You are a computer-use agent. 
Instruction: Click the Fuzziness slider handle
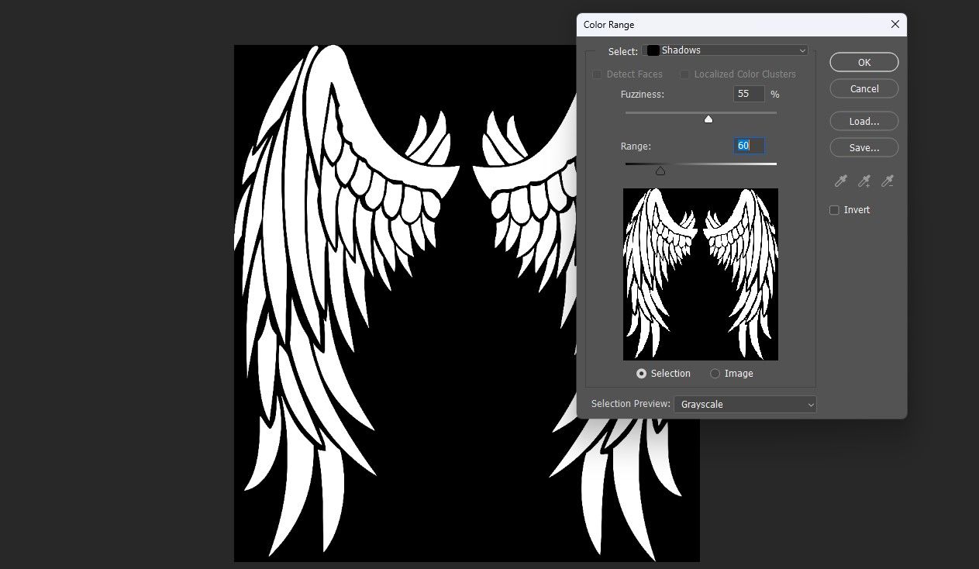click(x=708, y=119)
